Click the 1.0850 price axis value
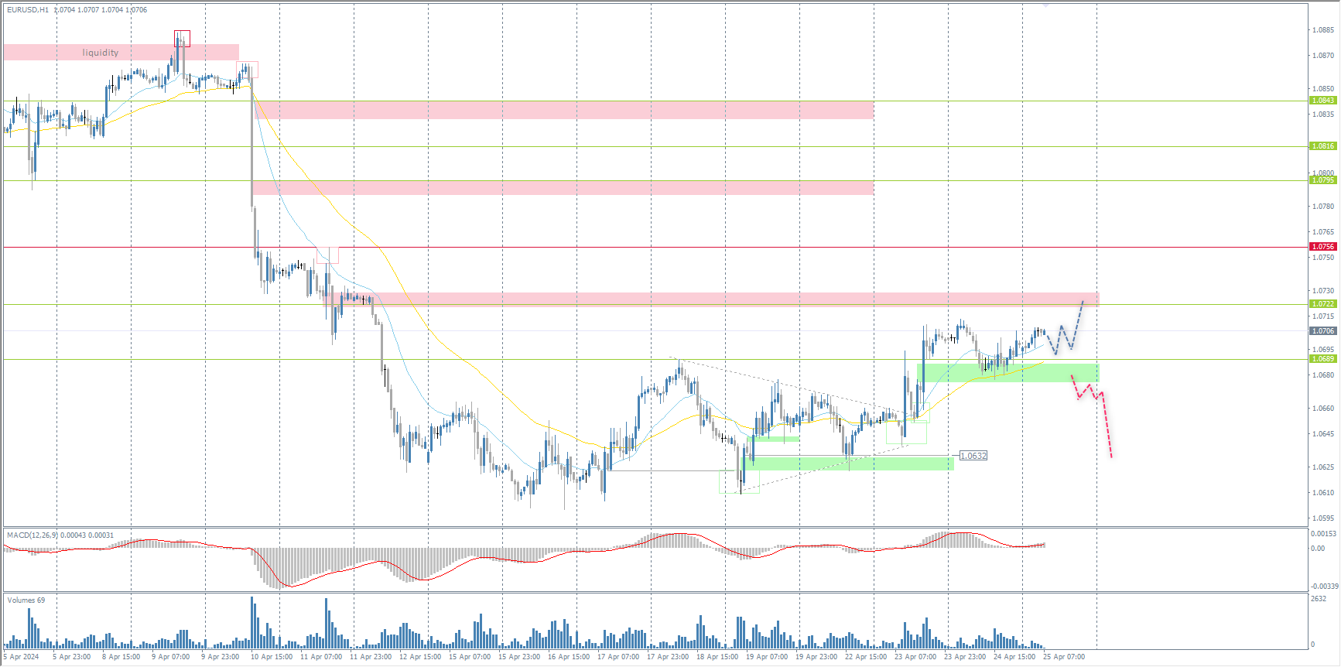Screen dimensions: 1341x667 point(1322,89)
